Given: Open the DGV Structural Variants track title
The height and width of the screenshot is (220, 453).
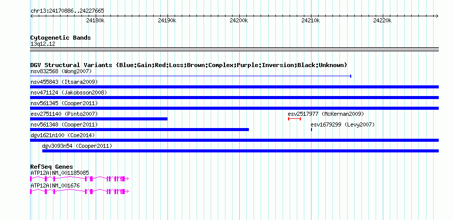Looking at the screenshot, I should 189,65.
